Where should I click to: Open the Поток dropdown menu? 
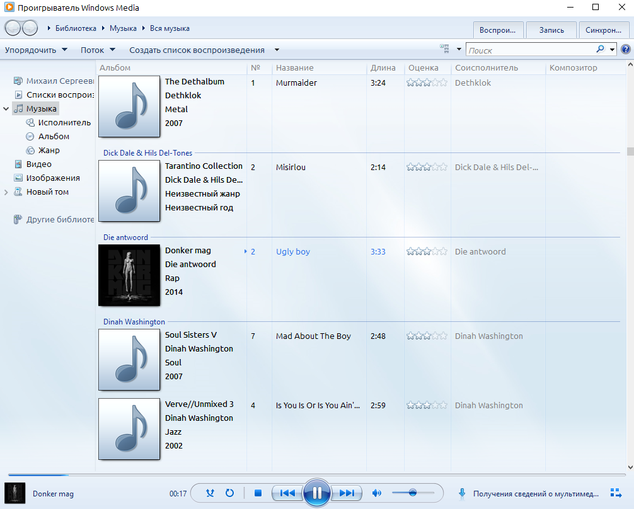[98, 50]
